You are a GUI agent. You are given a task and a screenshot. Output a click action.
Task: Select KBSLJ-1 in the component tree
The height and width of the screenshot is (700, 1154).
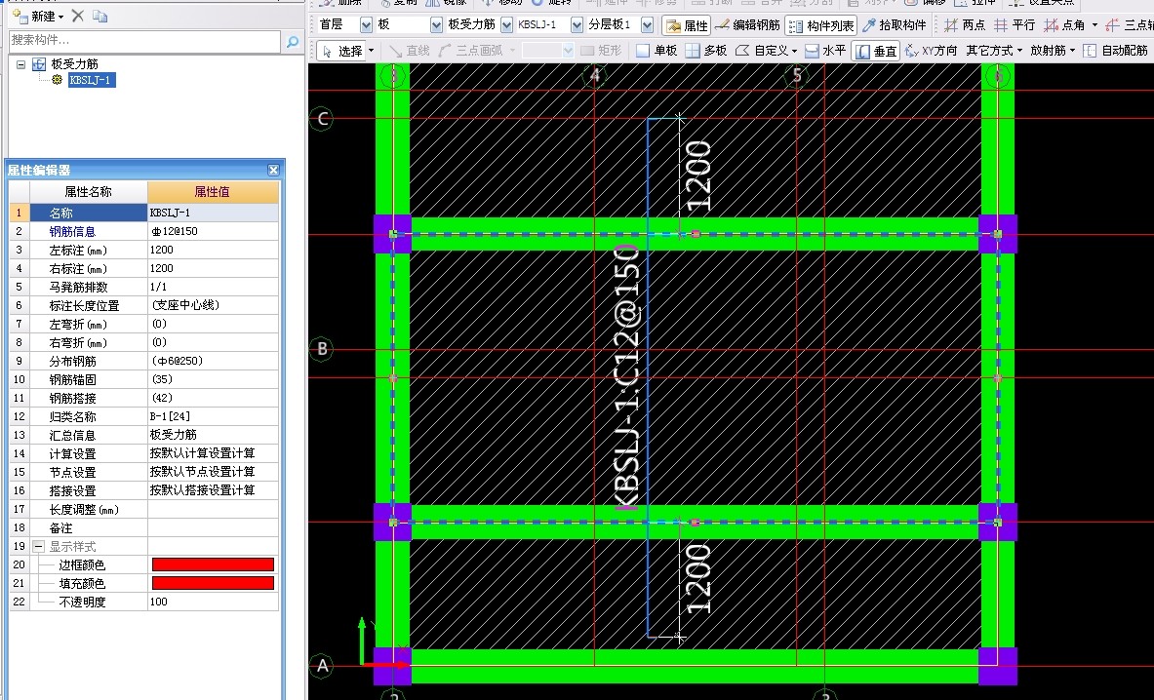point(92,80)
